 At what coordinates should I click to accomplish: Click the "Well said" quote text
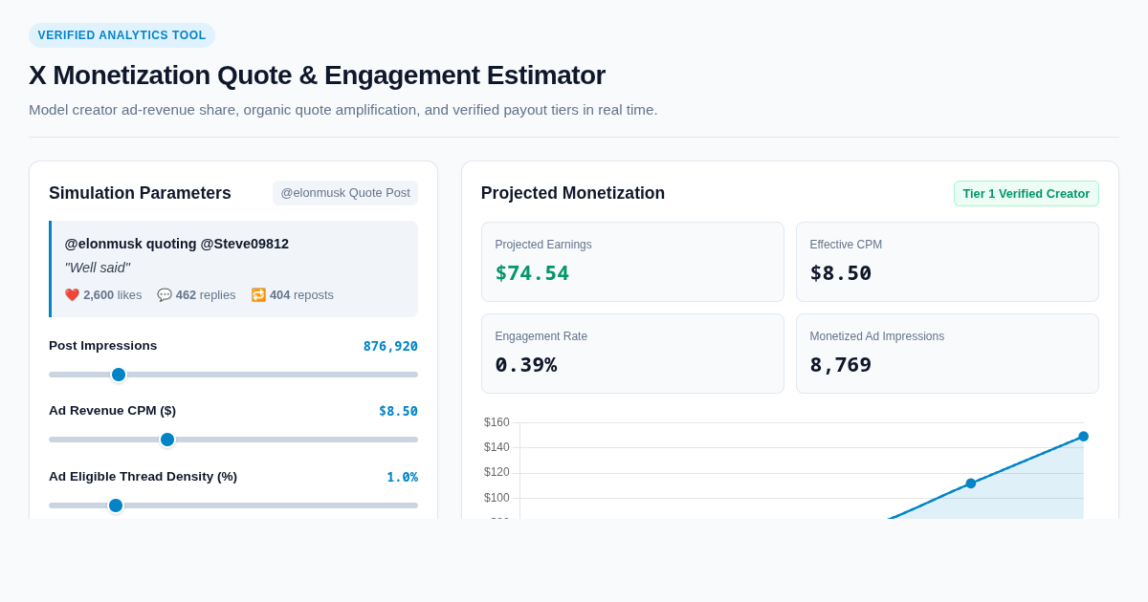tap(98, 268)
